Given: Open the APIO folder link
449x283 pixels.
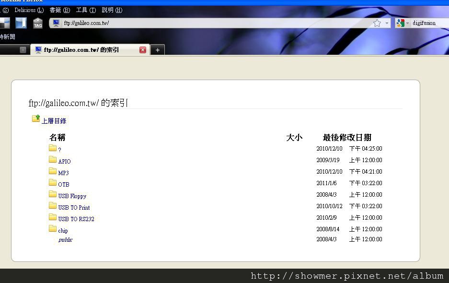Looking at the screenshot, I should tap(64, 162).
